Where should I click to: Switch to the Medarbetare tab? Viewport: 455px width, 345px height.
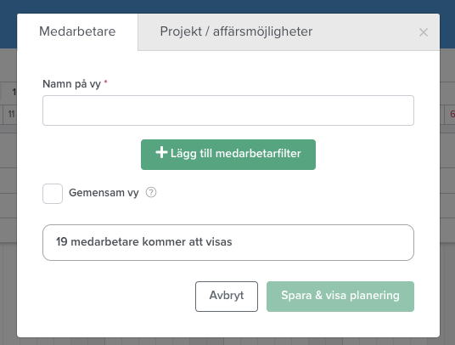(77, 31)
